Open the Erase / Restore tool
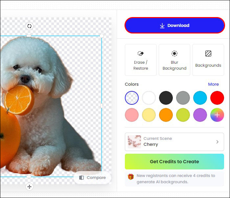 [141, 60]
